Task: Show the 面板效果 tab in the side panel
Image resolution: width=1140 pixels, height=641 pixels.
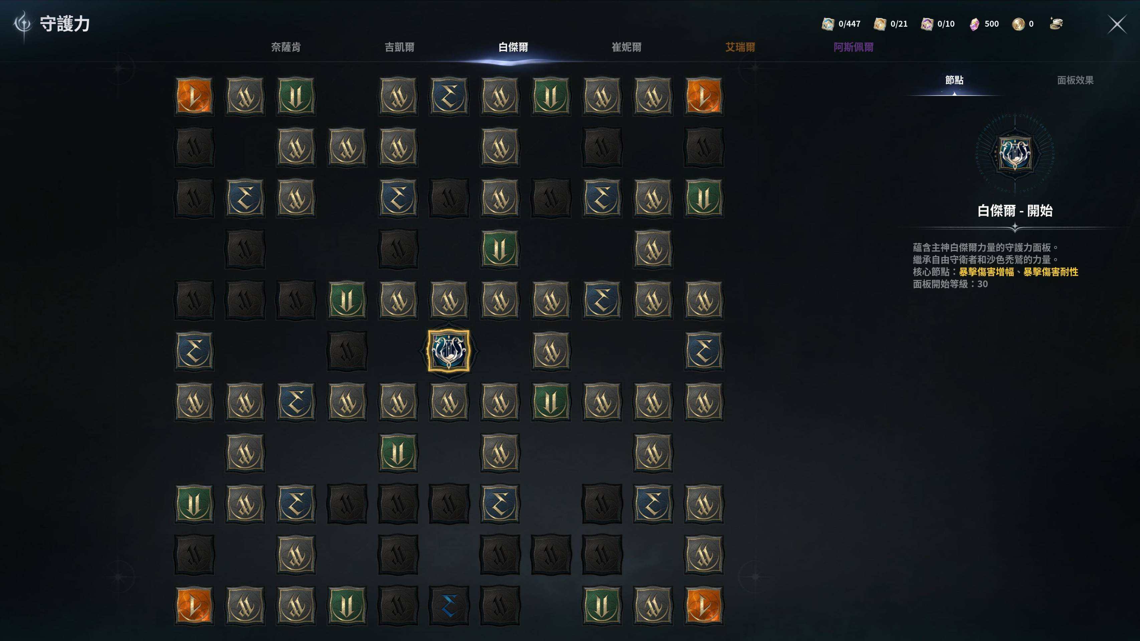Action: [x=1076, y=80]
